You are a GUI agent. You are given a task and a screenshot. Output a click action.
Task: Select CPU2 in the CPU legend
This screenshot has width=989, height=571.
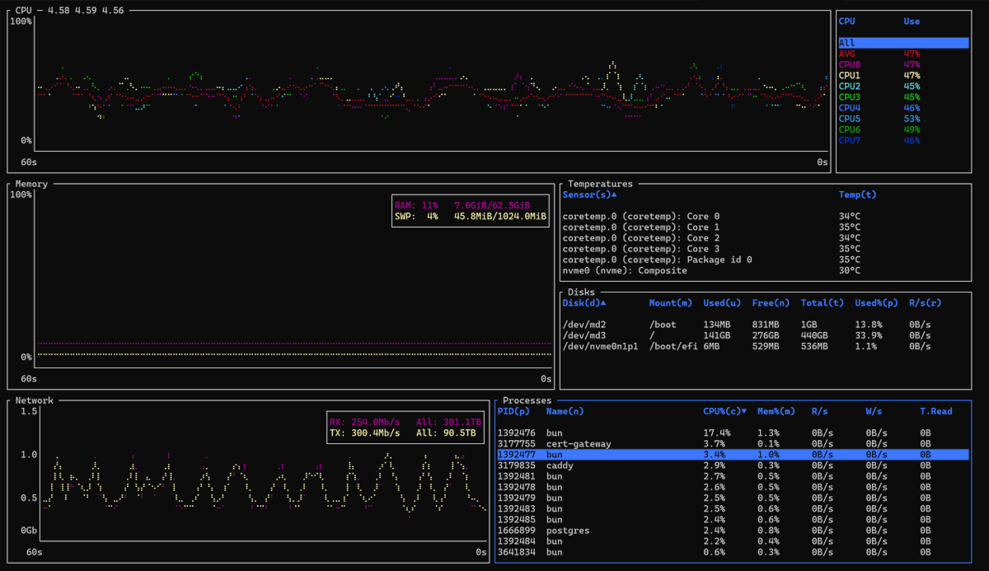pos(902,86)
